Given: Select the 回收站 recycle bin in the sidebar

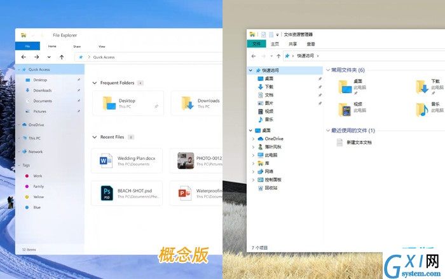Looking at the screenshot, I should point(260,188).
